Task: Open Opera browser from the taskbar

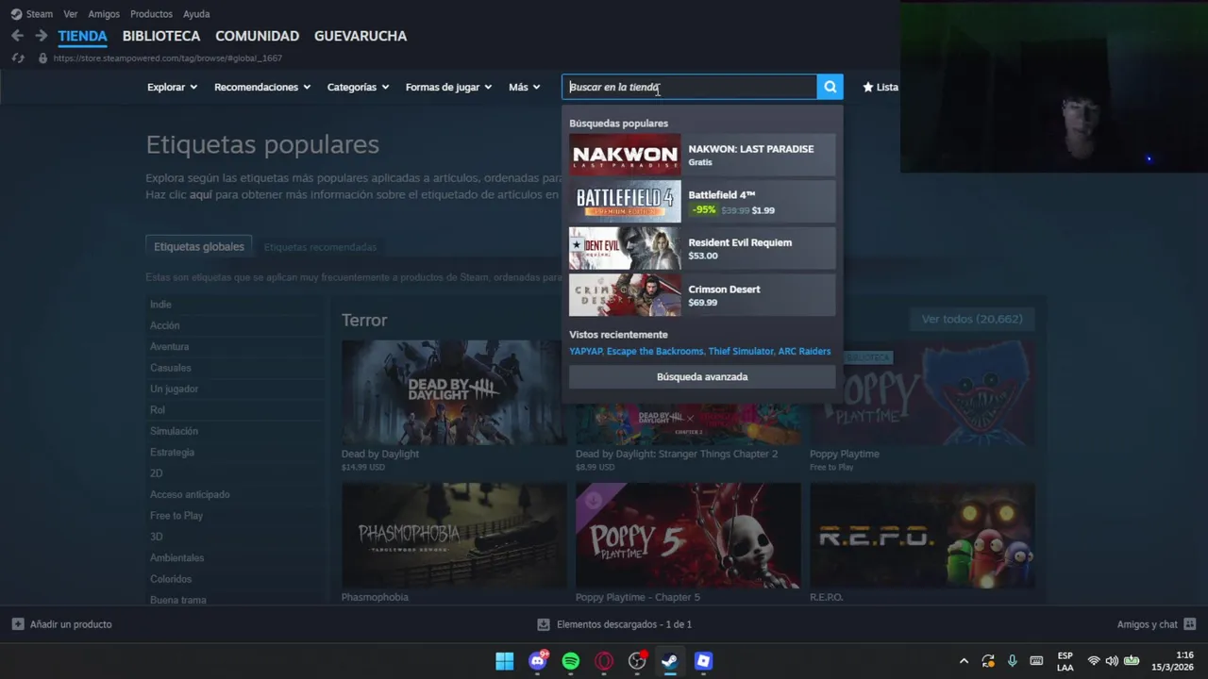Action: (604, 661)
